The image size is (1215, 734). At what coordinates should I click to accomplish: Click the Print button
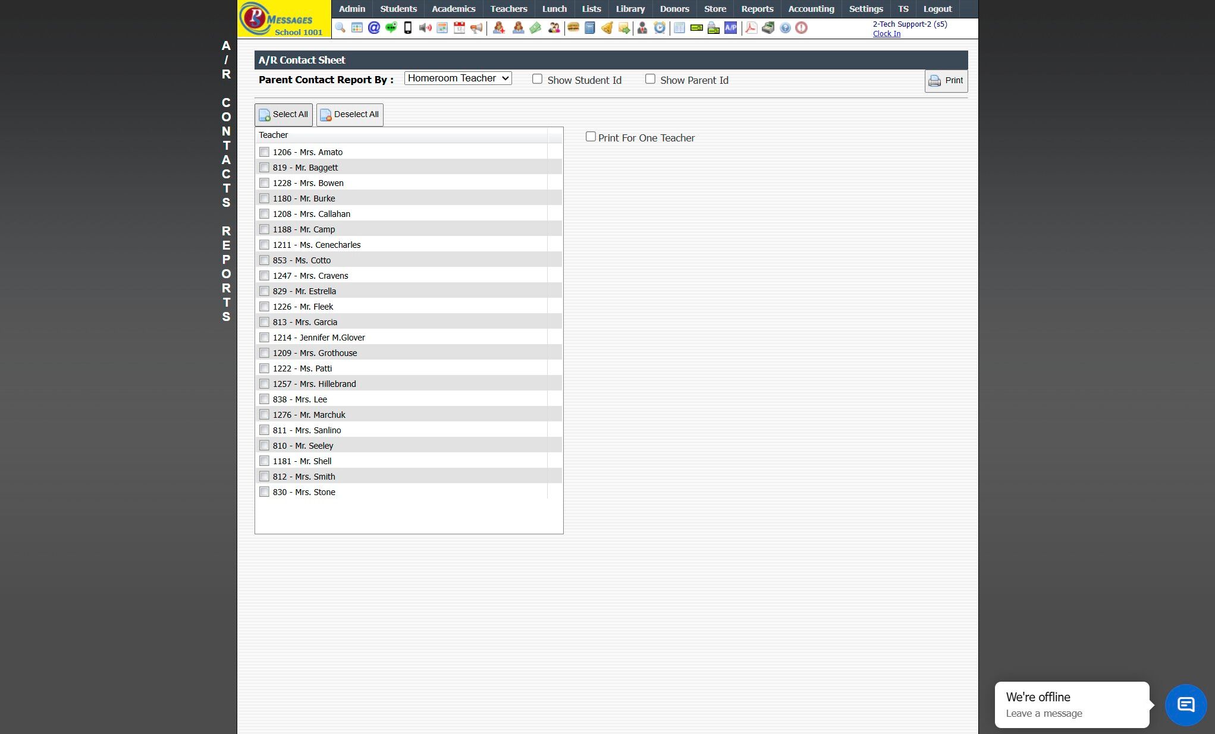[x=946, y=81]
